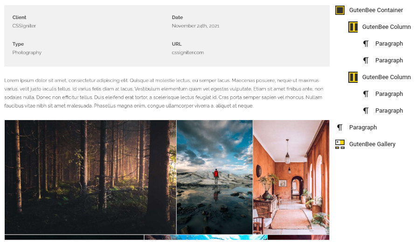Click the Photography type value
The width and height of the screenshot is (415, 242).
click(x=27, y=52)
